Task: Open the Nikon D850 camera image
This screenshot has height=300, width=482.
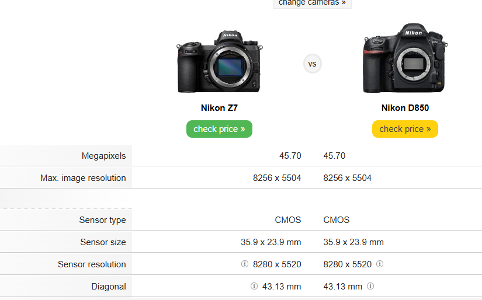Action: 405,58
